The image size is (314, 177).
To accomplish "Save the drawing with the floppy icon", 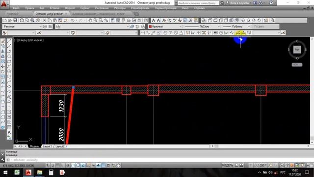I will point(15,20).
